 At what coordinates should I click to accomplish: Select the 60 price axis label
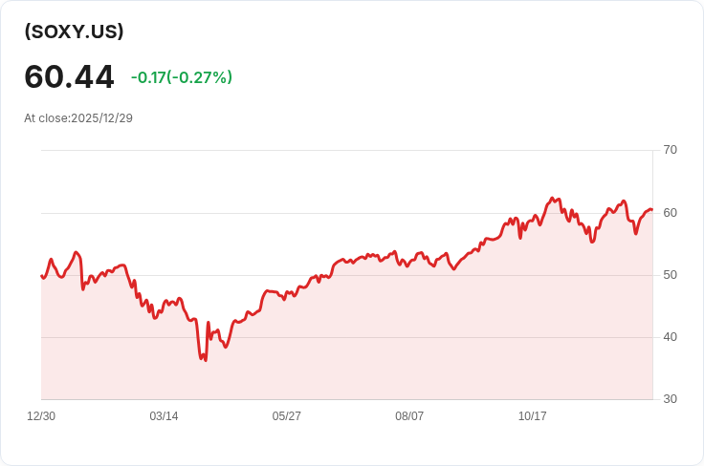pos(670,212)
